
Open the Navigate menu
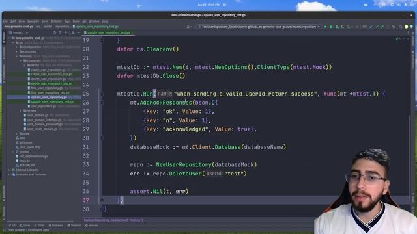coord(33,21)
